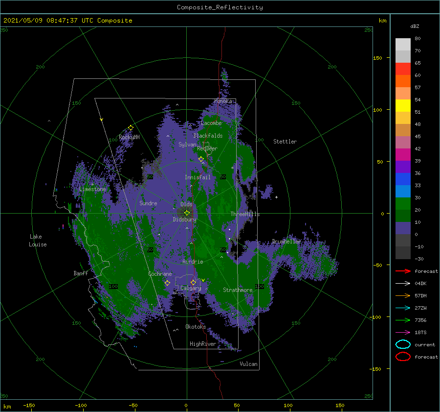Click the HighRiver label

point(203,344)
